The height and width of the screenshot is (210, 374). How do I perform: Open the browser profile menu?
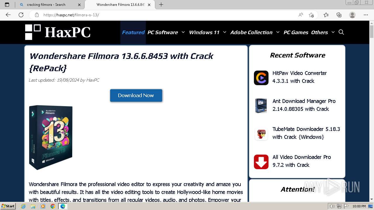pyautogui.click(x=352, y=15)
